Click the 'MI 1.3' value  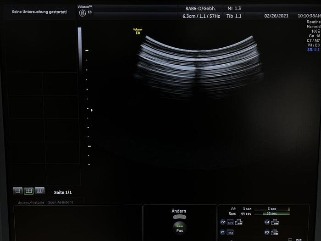pos(234,8)
